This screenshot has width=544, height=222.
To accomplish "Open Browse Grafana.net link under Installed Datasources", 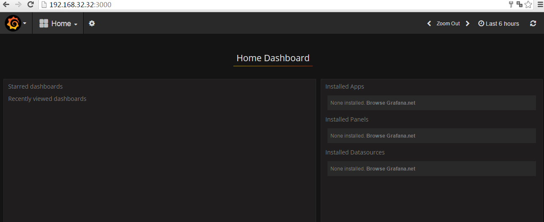I will click(391, 169).
